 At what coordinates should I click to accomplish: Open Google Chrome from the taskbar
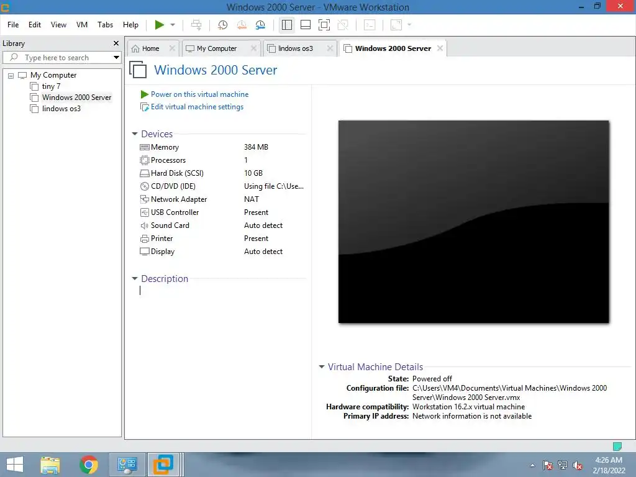pyautogui.click(x=89, y=465)
